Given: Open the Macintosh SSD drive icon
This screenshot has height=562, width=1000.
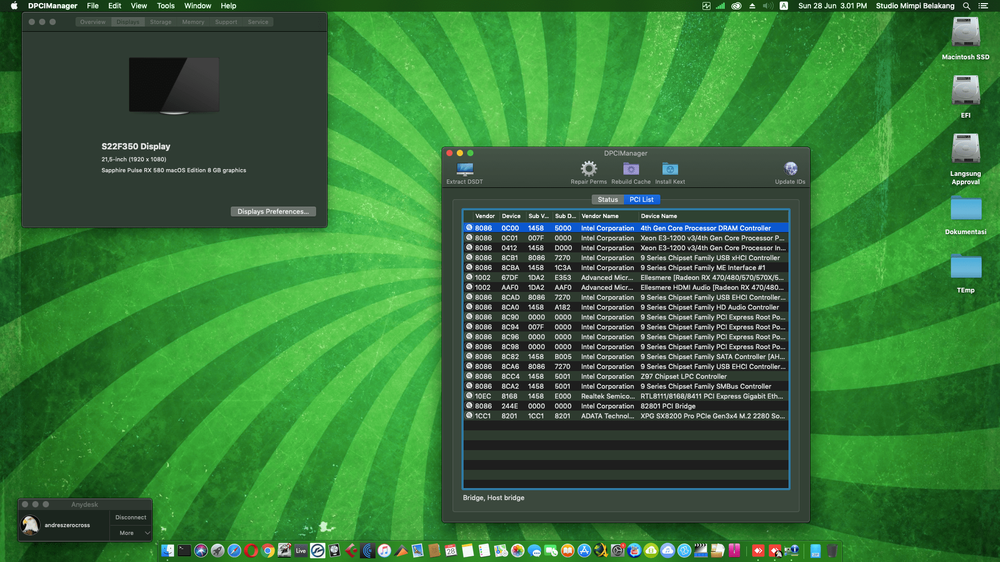Looking at the screenshot, I should (x=966, y=32).
